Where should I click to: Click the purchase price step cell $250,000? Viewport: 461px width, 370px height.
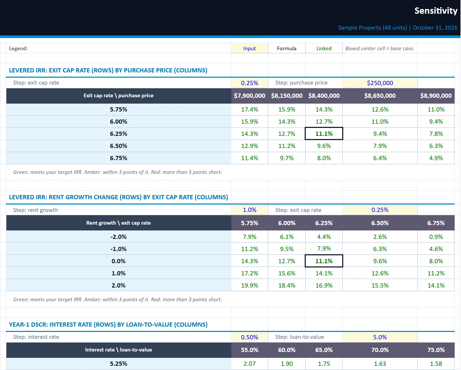380,83
